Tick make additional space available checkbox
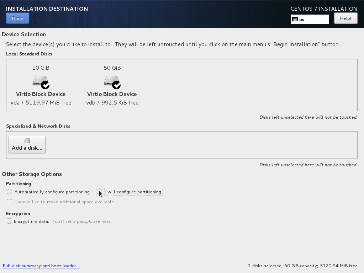The width and height of the screenshot is (364, 273). coord(9,202)
